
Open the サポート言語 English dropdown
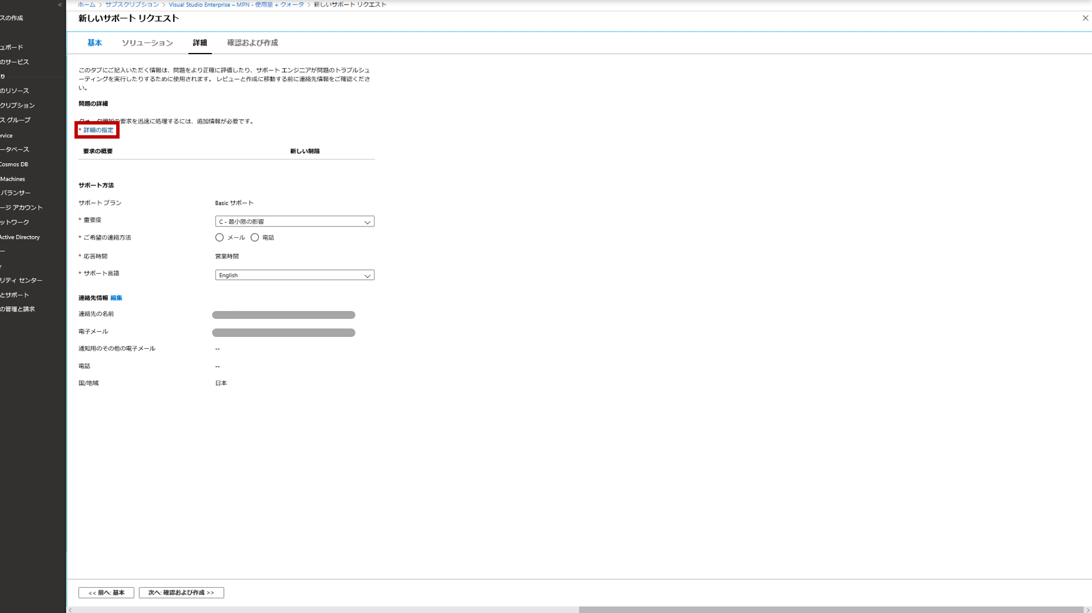[x=294, y=275]
